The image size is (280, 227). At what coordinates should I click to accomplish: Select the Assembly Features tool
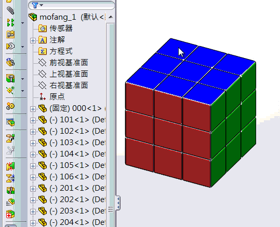[x=10, y=78]
